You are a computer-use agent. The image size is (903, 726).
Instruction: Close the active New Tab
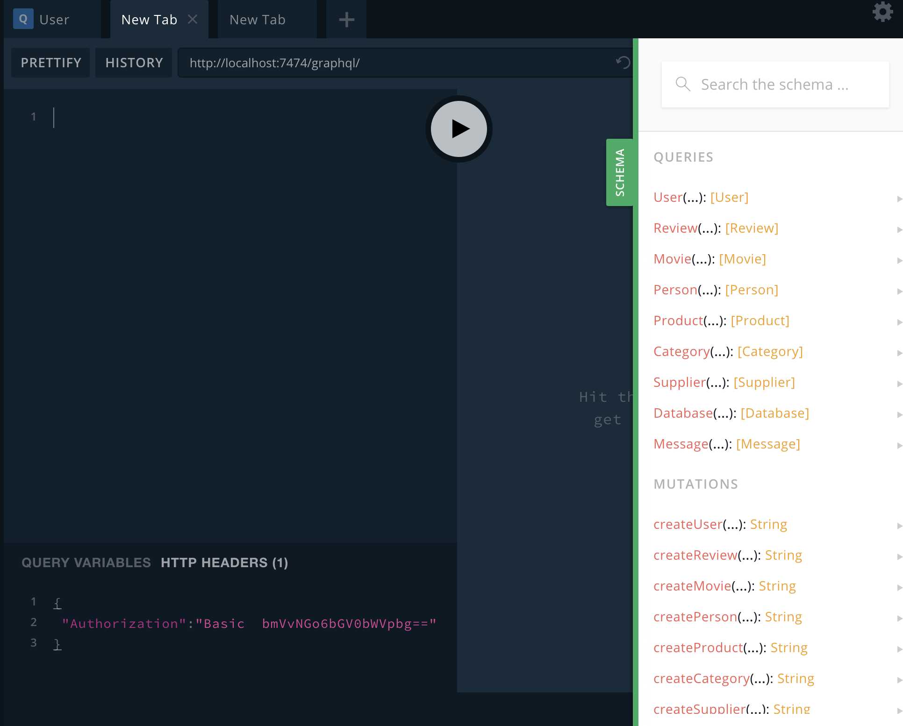pos(193,19)
